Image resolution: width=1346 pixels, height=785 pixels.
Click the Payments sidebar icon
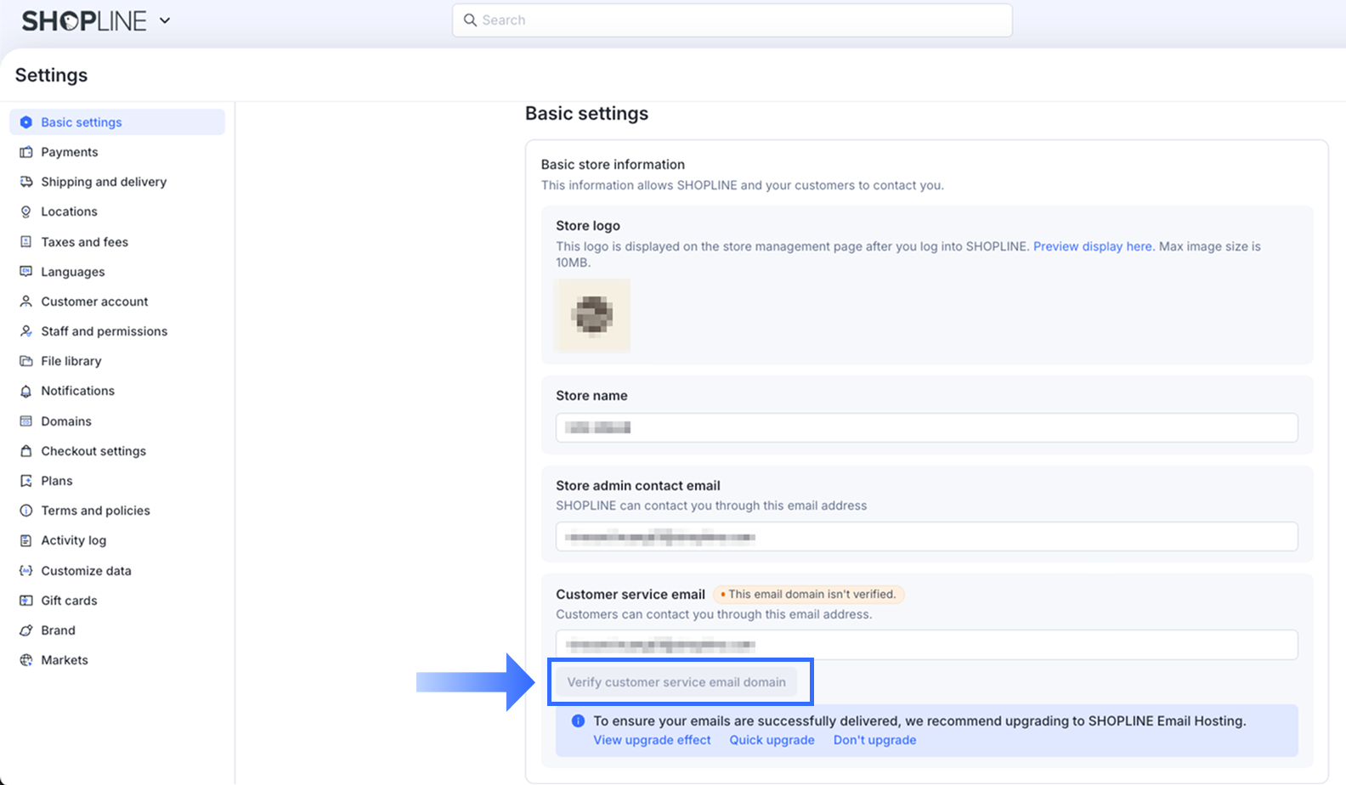tap(26, 152)
